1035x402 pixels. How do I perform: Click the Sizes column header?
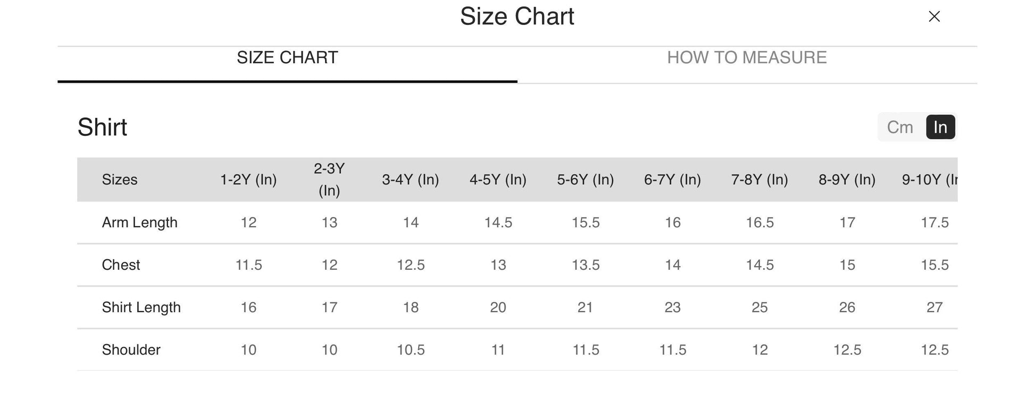click(x=120, y=179)
